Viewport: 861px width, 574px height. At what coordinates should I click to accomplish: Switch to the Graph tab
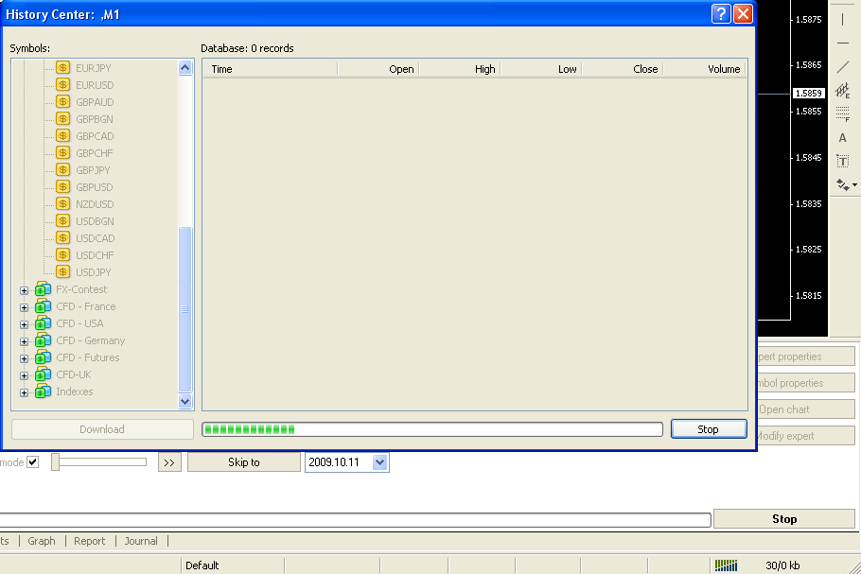(42, 541)
